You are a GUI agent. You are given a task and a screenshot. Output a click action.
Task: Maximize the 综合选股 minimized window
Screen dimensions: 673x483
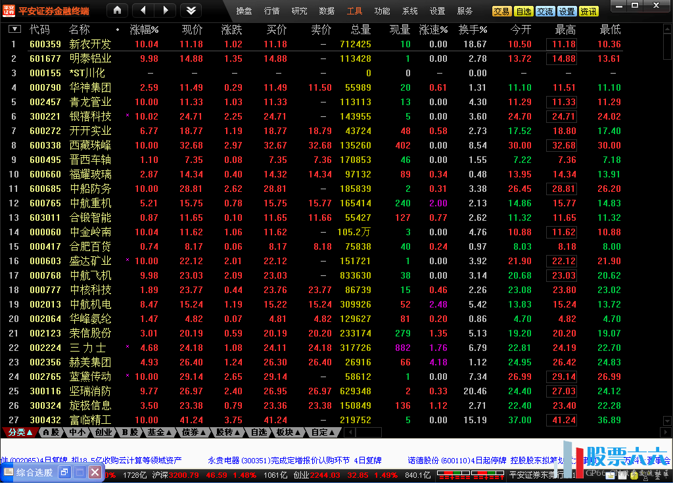[x=80, y=472]
